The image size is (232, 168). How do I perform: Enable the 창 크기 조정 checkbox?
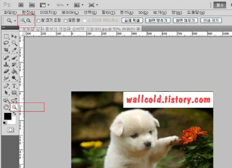[x=38, y=21]
